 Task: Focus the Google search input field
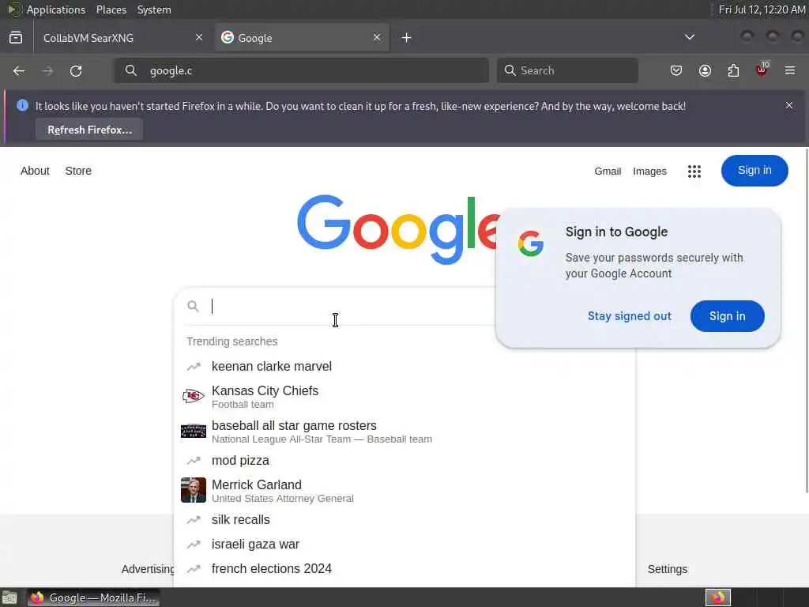coord(351,307)
